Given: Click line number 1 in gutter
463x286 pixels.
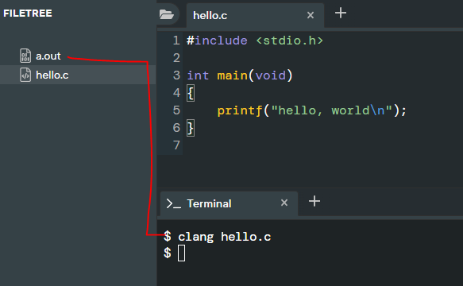Looking at the screenshot, I should [176, 41].
